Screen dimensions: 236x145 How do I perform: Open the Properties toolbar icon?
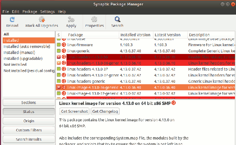[x=94, y=19]
